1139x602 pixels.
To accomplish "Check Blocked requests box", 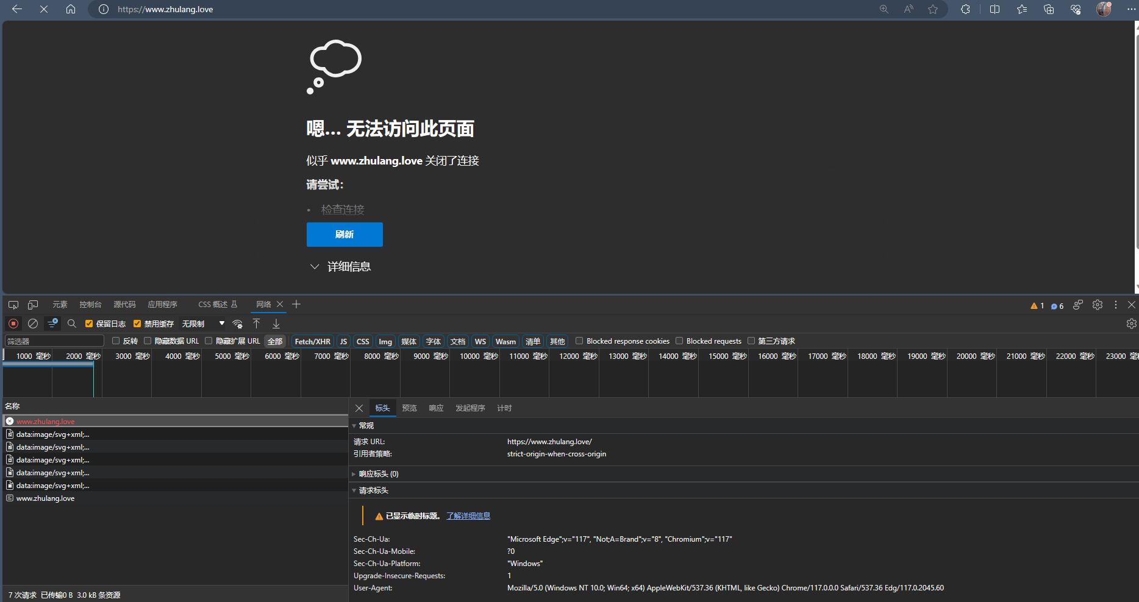I will pyautogui.click(x=679, y=341).
